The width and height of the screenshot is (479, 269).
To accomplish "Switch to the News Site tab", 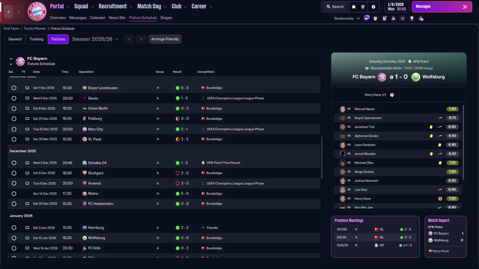I will click(117, 18).
